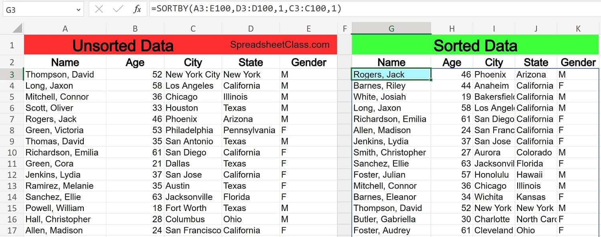
Task: Click the Enter checkmark icon in formula bar
Action: [x=118, y=9]
